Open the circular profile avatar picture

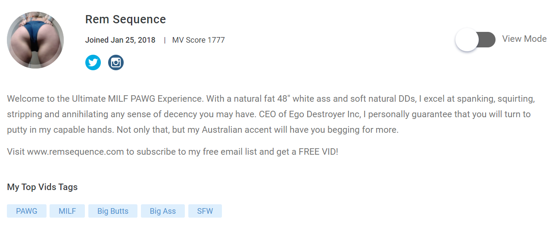[35, 40]
